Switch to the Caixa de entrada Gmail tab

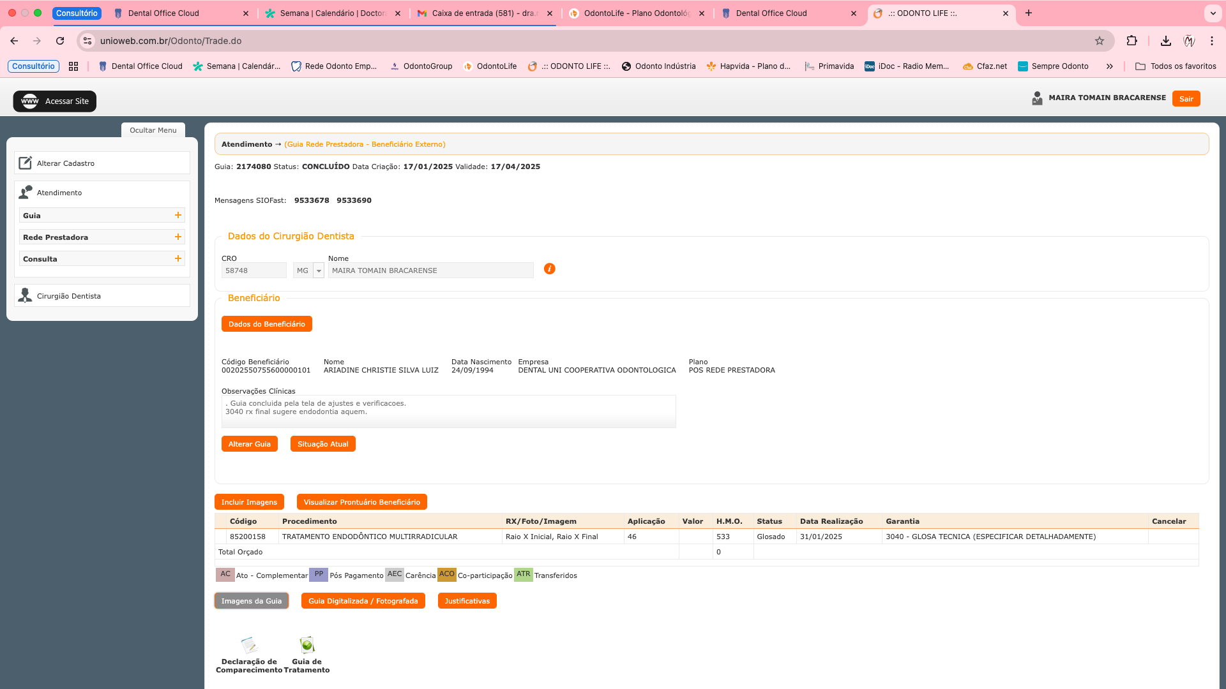483,13
